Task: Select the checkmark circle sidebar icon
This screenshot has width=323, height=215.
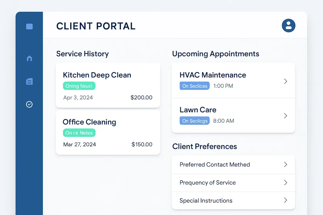Action: point(29,104)
